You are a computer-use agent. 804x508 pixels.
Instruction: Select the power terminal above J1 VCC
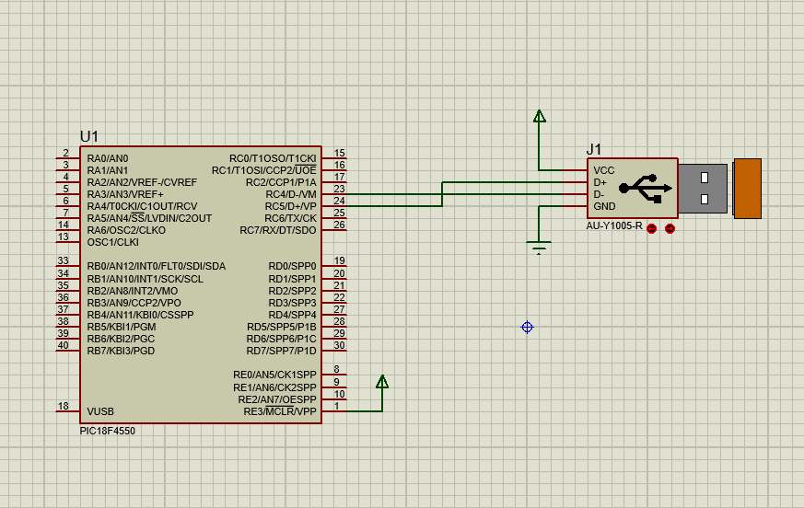coord(539,116)
